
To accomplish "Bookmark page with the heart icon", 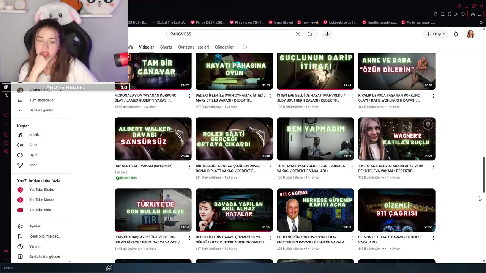I will pyautogui.click(x=463, y=14).
